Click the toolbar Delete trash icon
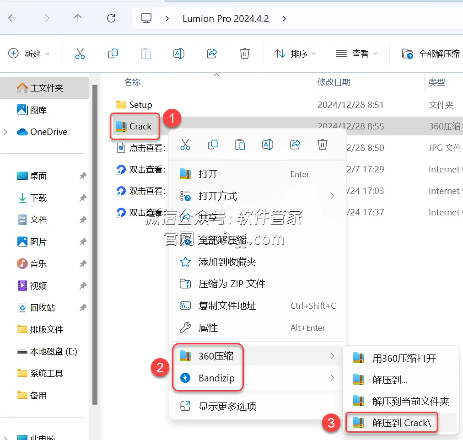The image size is (463, 440). (x=245, y=54)
